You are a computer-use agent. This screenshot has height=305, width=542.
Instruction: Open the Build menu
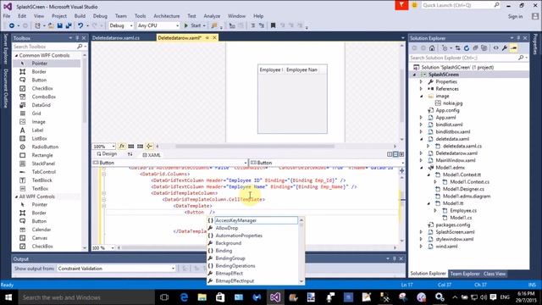80,16
